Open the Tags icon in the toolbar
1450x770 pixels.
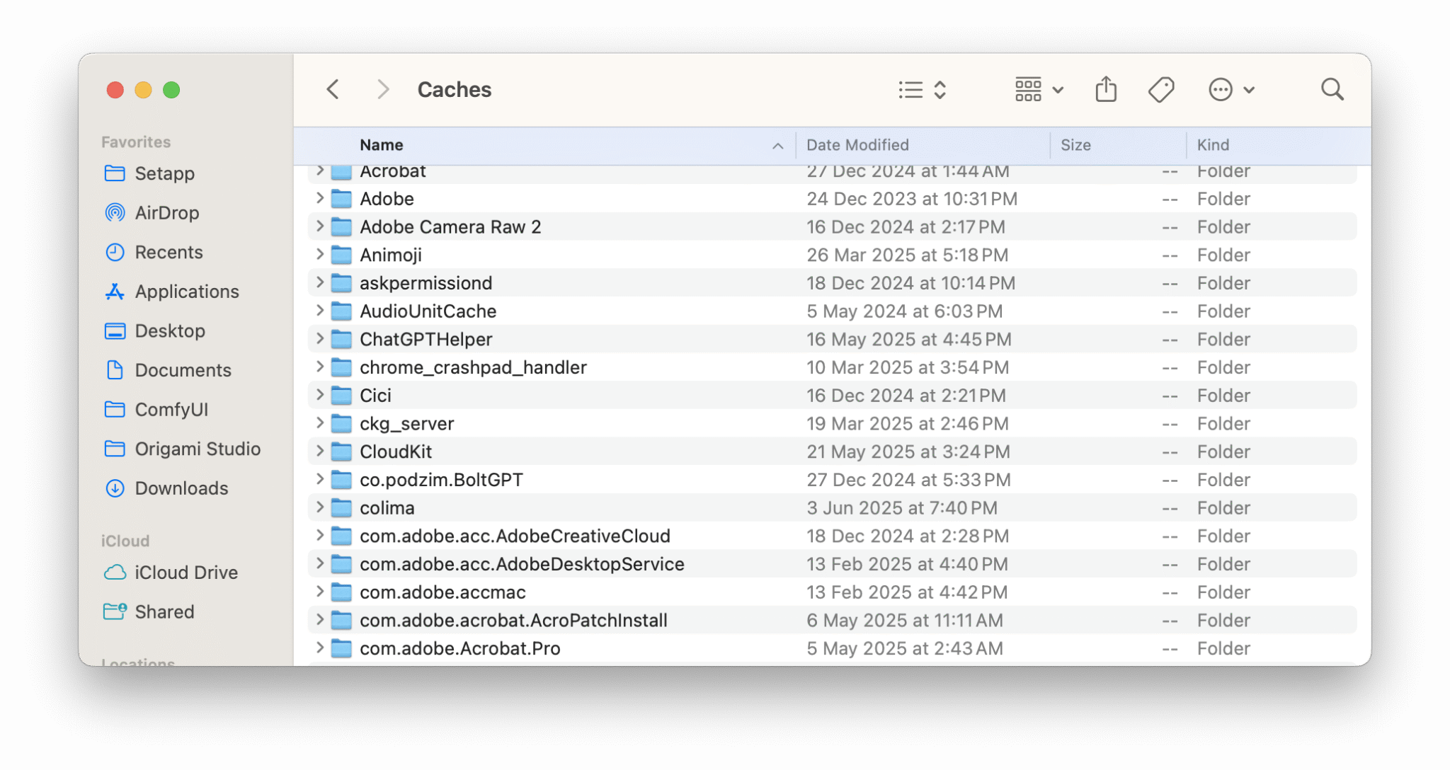[1161, 89]
